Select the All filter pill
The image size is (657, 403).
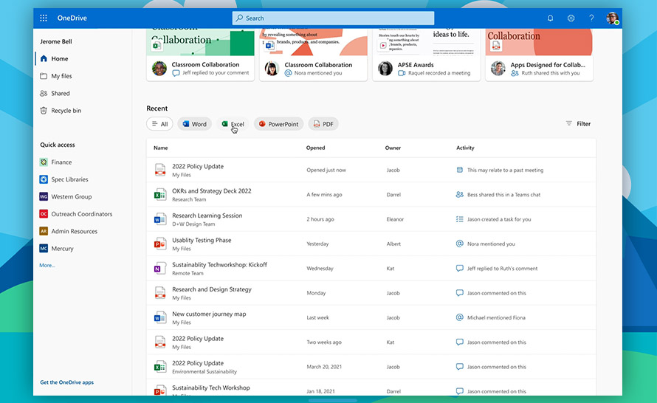coord(159,124)
